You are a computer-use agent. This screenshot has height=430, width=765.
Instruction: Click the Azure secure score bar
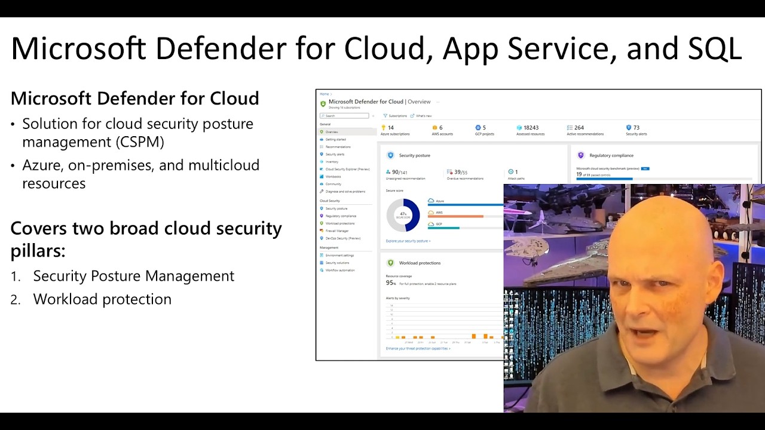466,205
